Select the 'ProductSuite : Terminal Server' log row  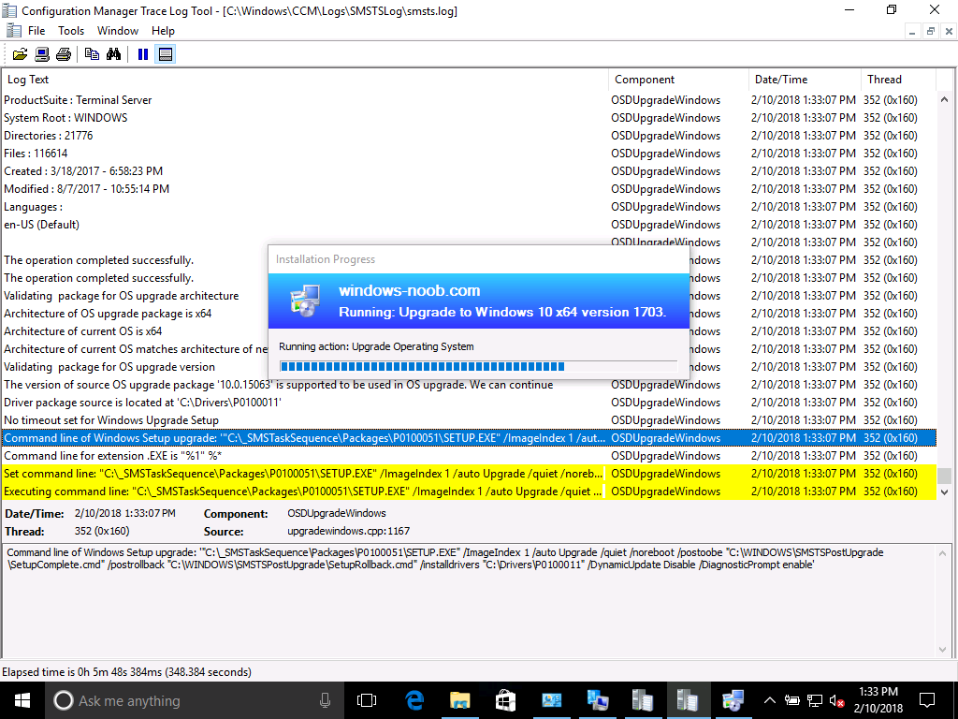tap(469, 99)
